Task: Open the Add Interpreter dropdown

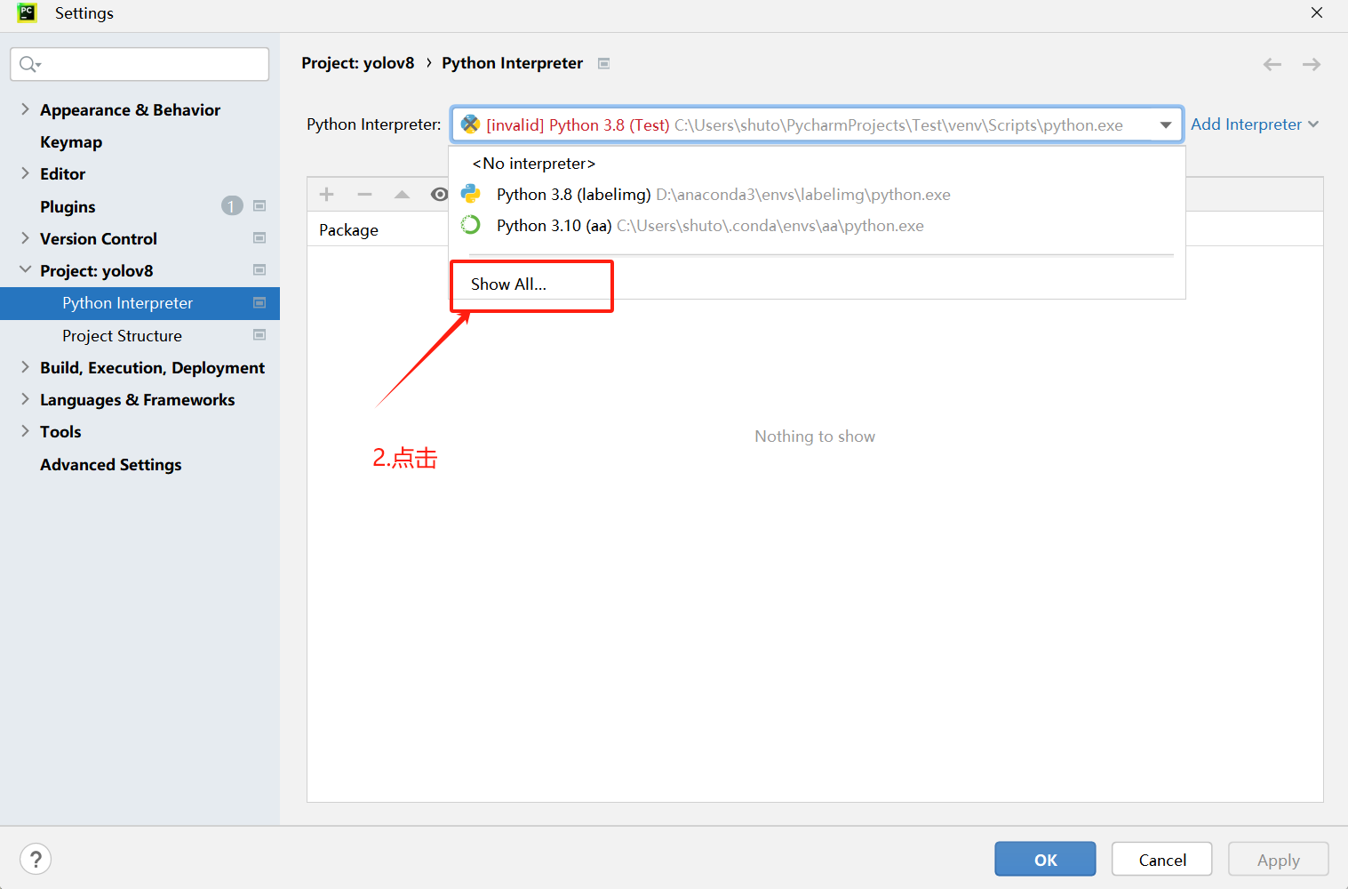Action: tap(1254, 124)
